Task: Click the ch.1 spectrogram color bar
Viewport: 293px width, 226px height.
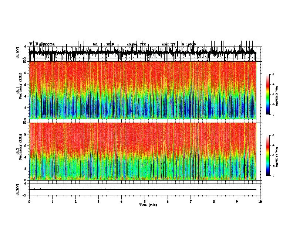Action: pos(267,95)
